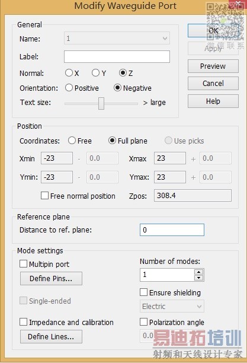Open Define Pins dialog
The width and height of the screenshot is (247, 363).
click(x=51, y=279)
